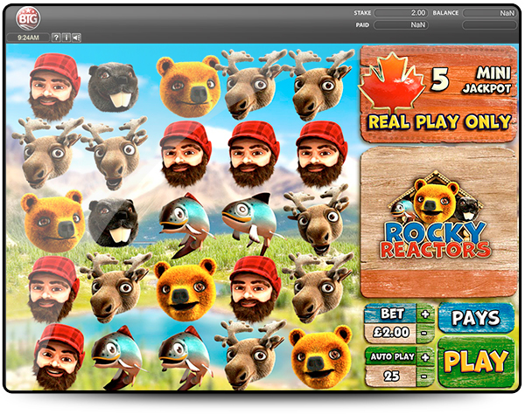Viewport: 525px width, 414px height.
Task: Increase bet with the plus button
Action: pyautogui.click(x=426, y=314)
